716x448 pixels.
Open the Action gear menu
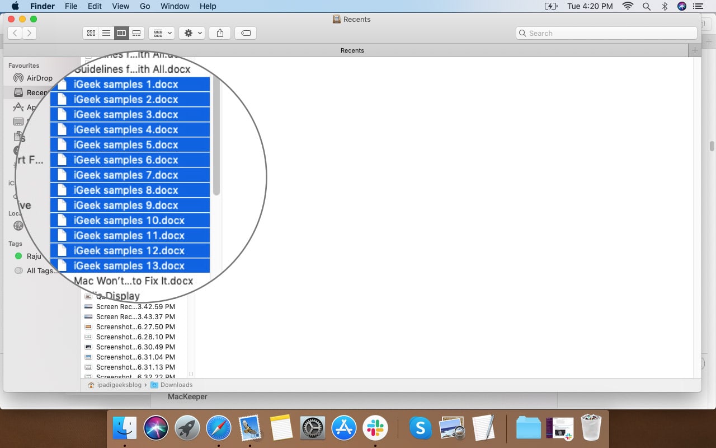[192, 33]
